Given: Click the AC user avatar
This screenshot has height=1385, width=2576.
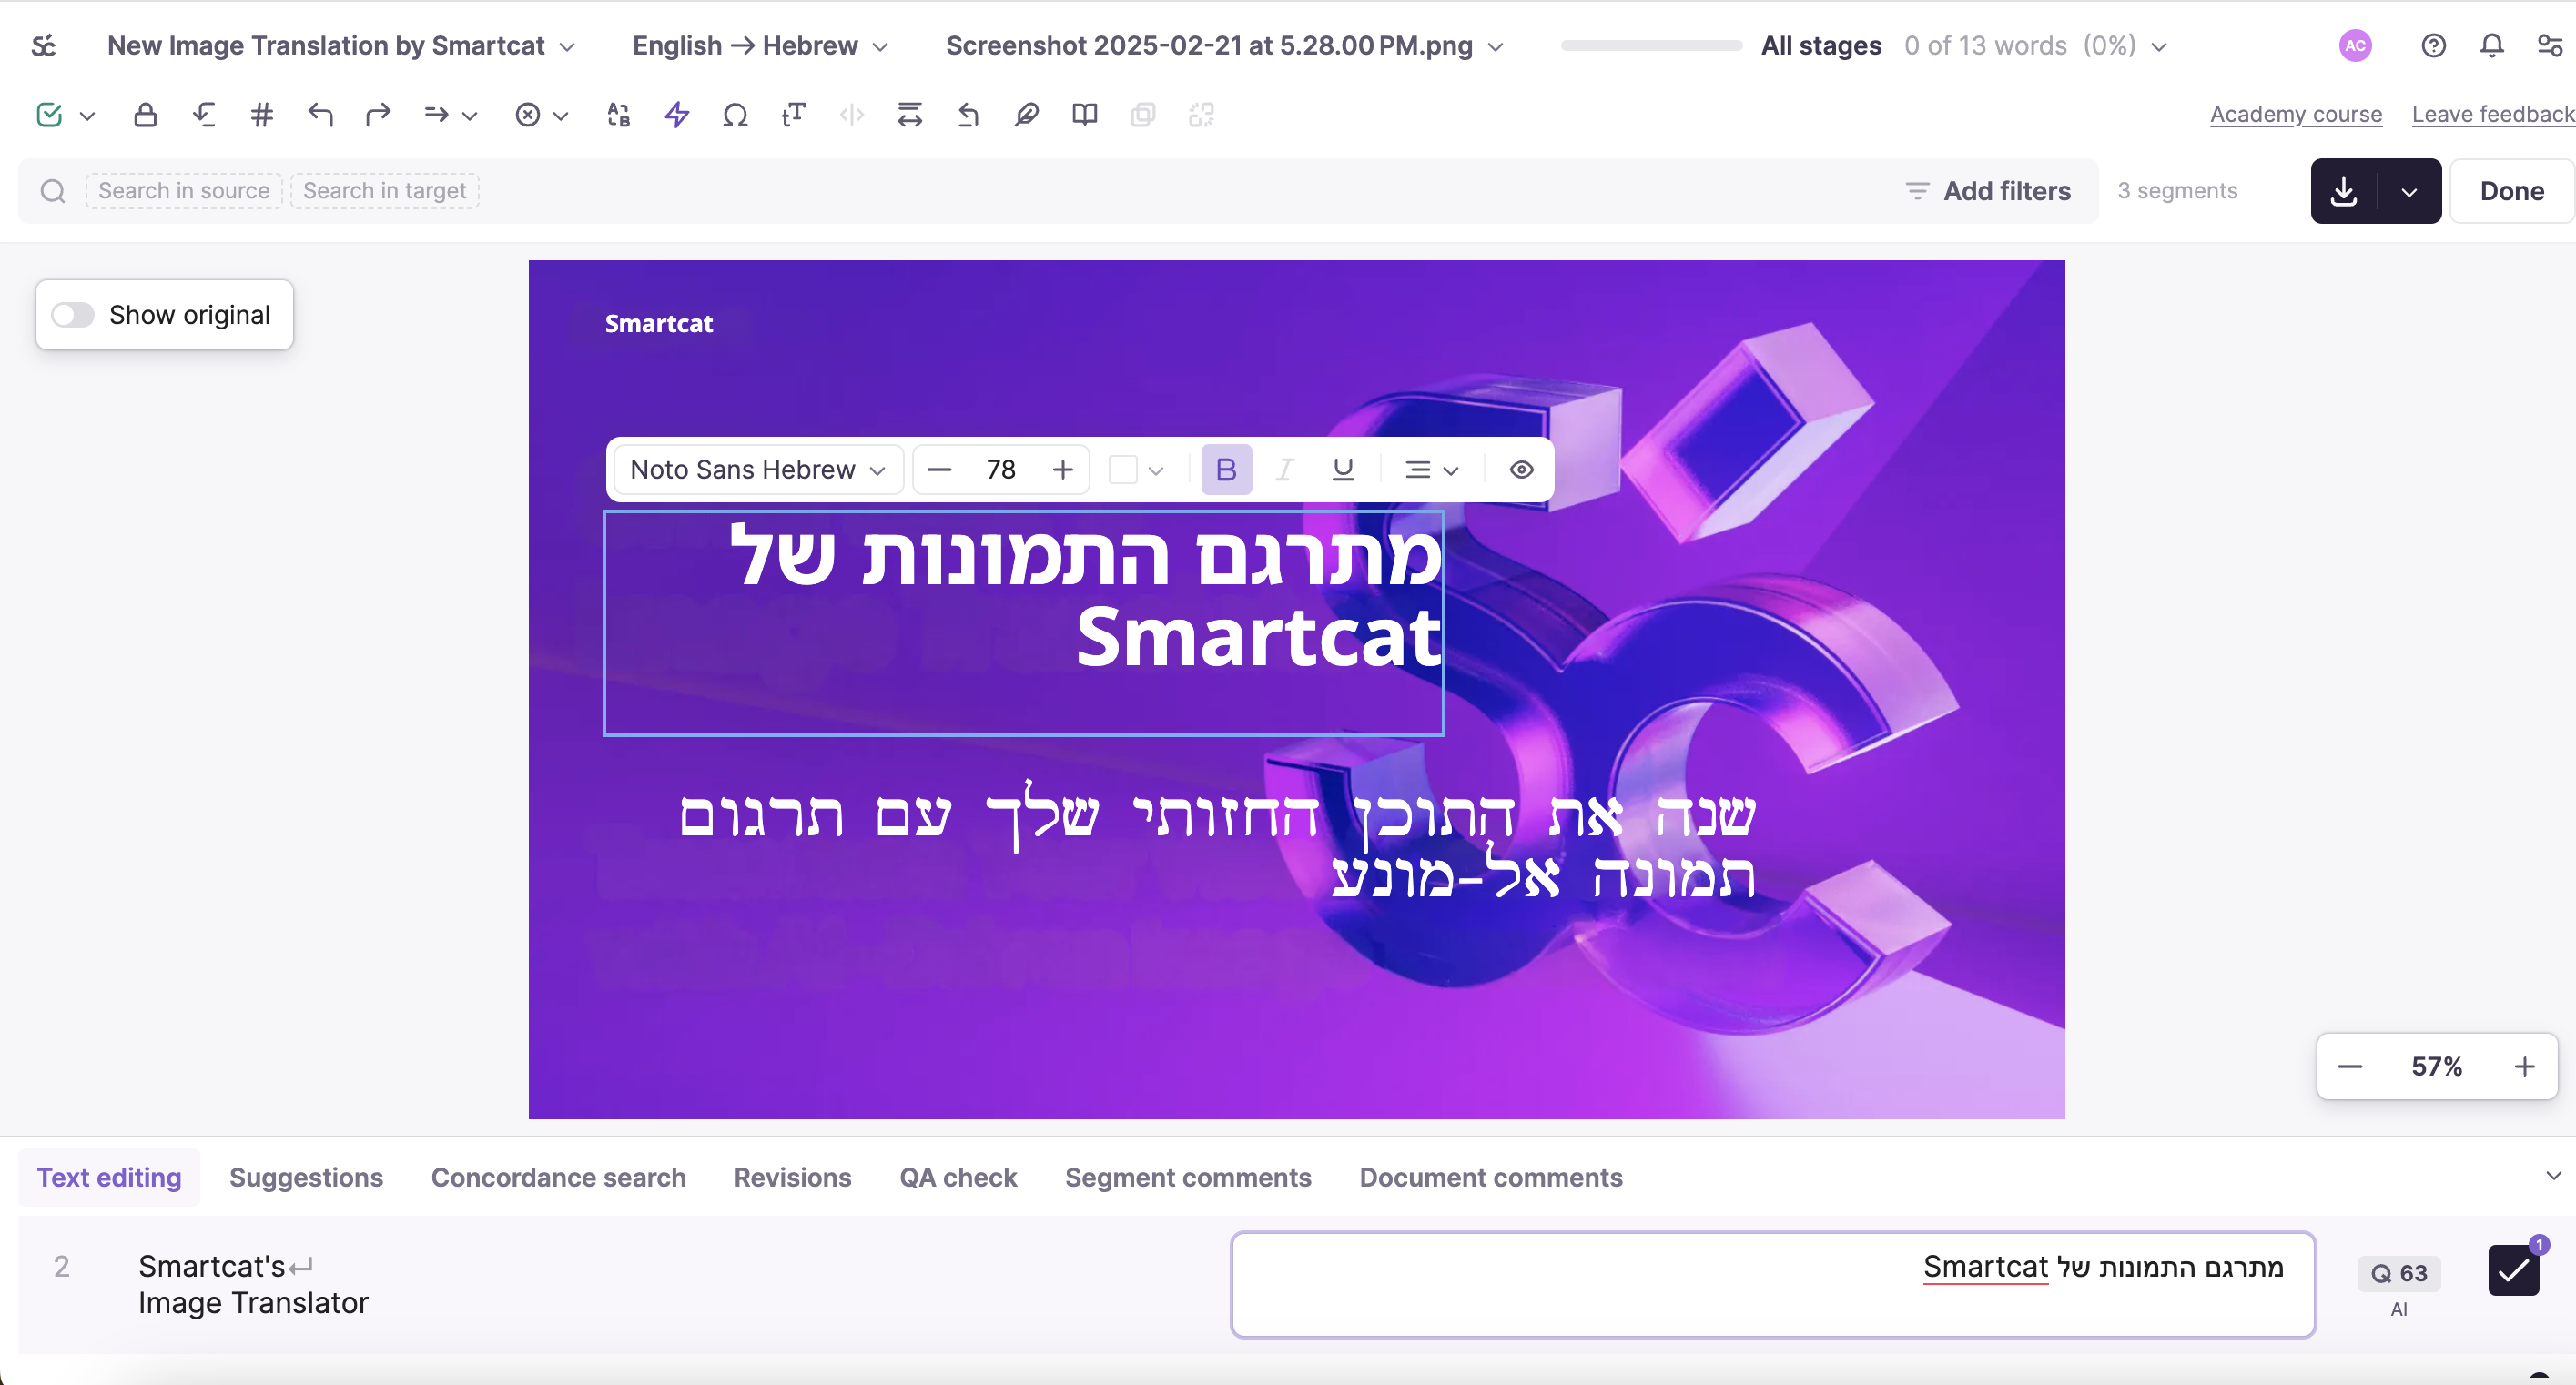Looking at the screenshot, I should pyautogui.click(x=2355, y=46).
